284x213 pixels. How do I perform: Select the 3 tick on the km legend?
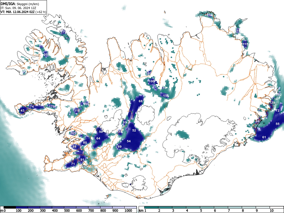[173, 211]
